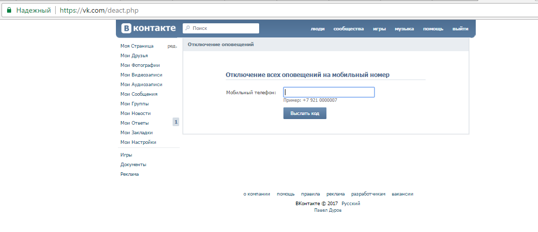Viewport: 538px width, 232px height.
Task: Click the ред. edit link
Action: (172, 46)
